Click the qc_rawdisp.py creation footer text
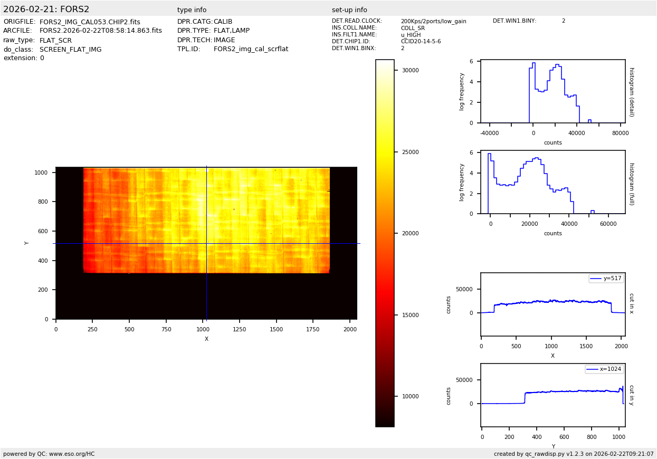The width and height of the screenshot is (657, 459). [574, 454]
